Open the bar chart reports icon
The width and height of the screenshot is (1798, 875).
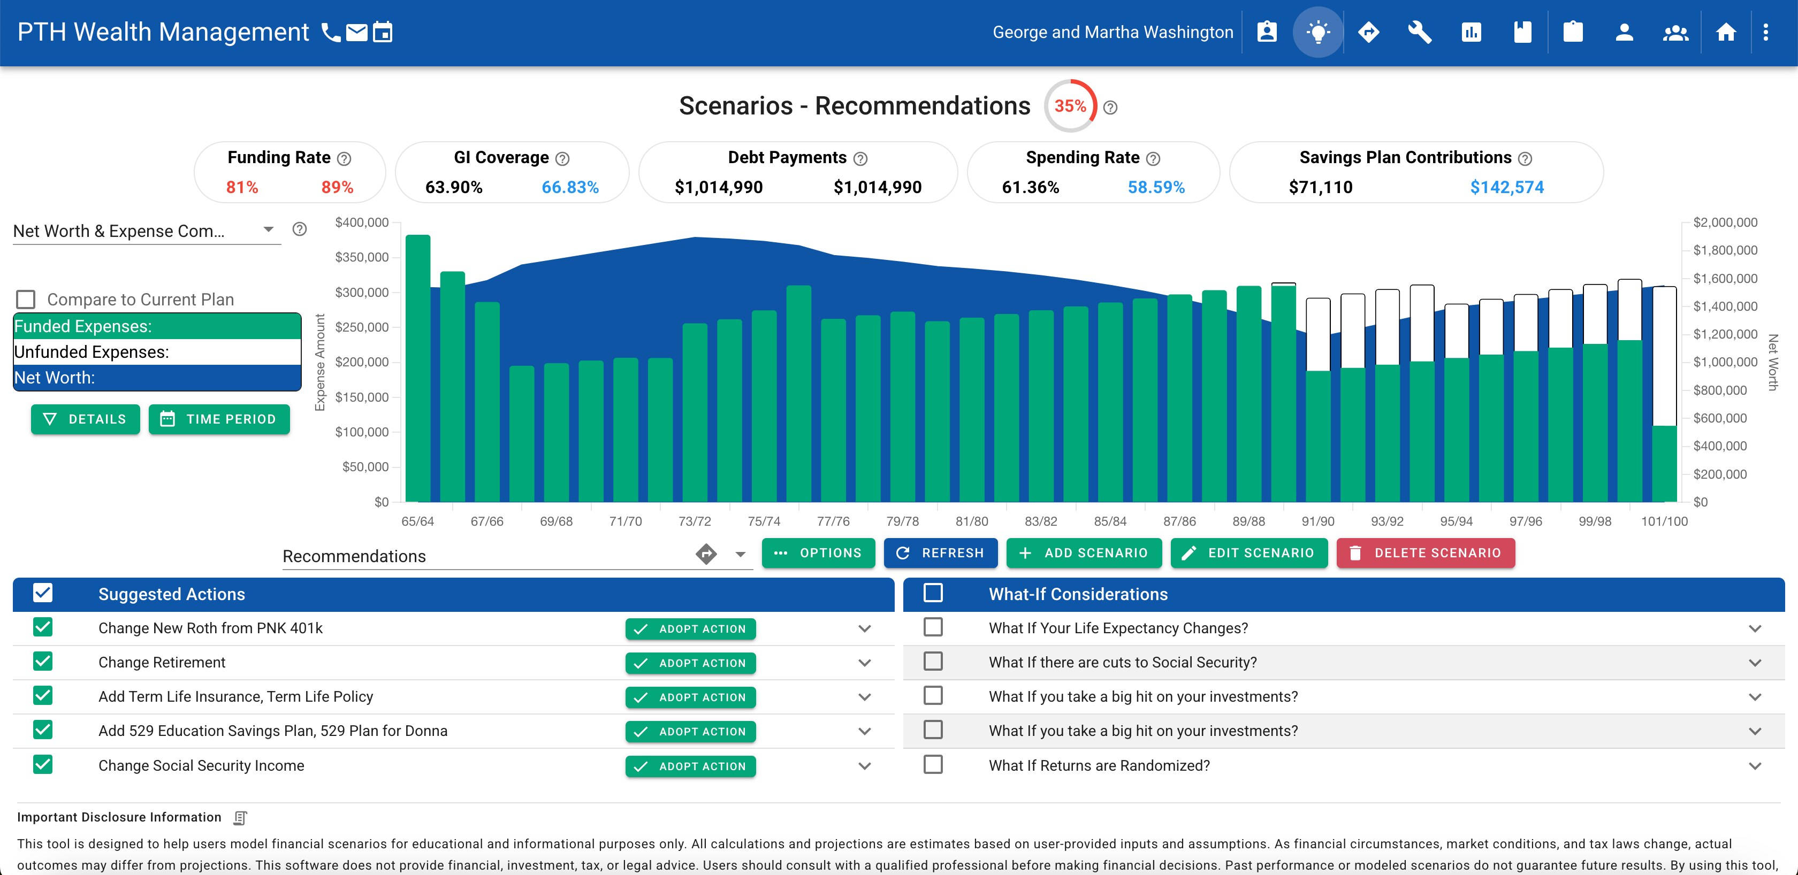point(1472,32)
